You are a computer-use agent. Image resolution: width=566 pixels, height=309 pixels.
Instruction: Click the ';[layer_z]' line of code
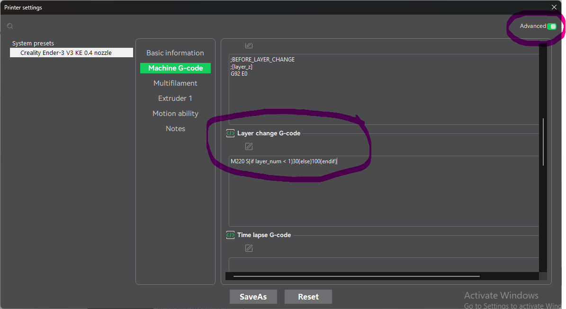click(x=242, y=67)
